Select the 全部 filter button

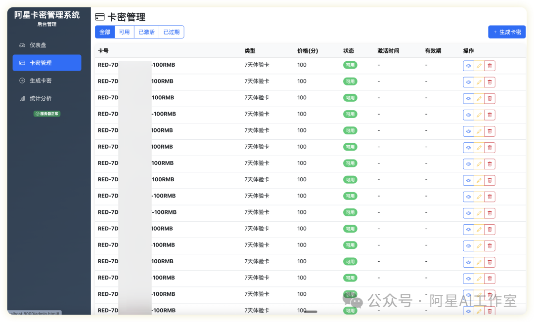coord(105,32)
